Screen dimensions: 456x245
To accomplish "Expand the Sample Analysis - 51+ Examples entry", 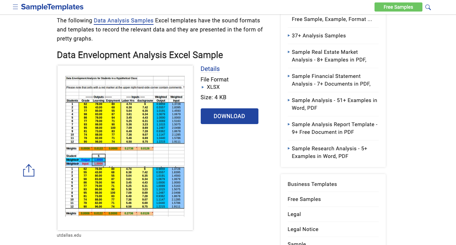I will click(289, 100).
